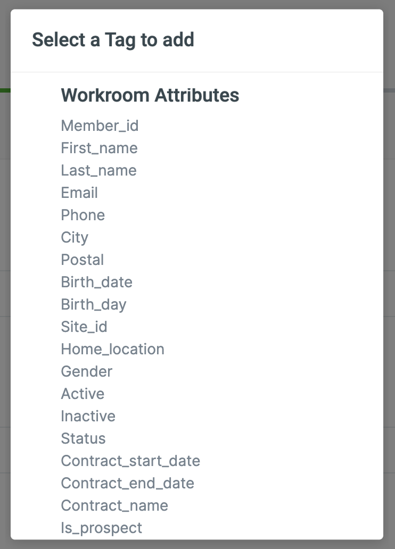
Task: Pick the Is_prospect tag
Action: tap(101, 528)
